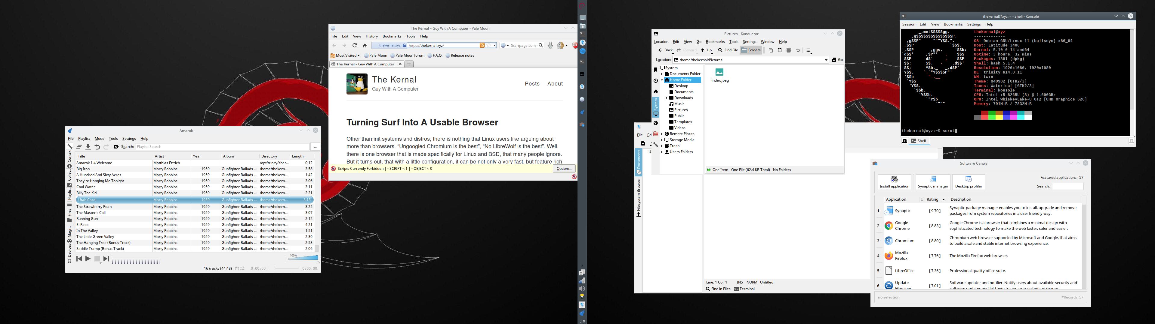Click RSS feed icon in address bar
The image size is (1155, 324).
coord(482,45)
